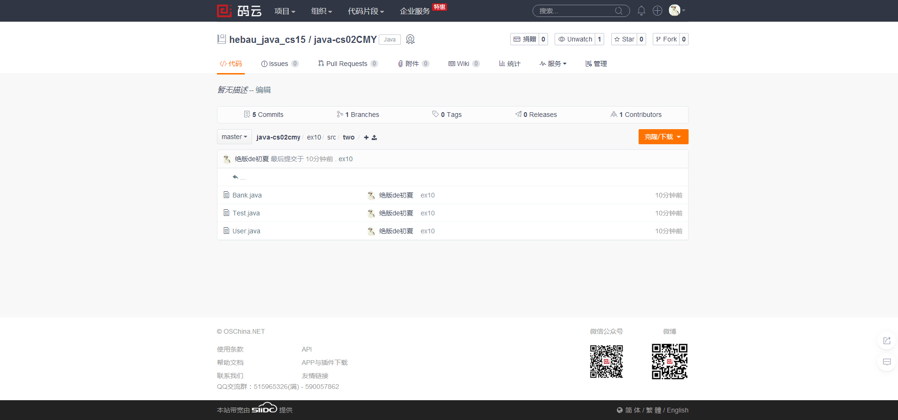Screen dimensions: 898x420
Task: View the 0 Tags link
Action: [x=447, y=115]
